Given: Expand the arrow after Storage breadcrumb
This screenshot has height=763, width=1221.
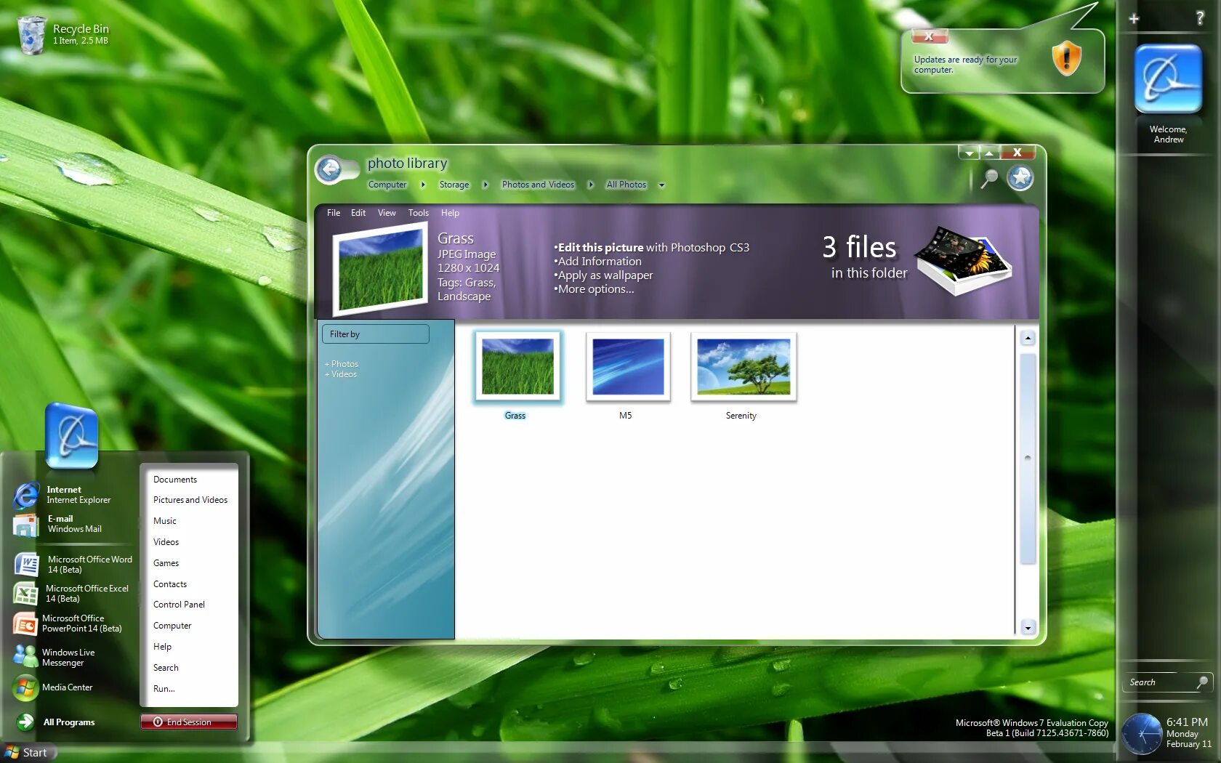Looking at the screenshot, I should coord(485,185).
